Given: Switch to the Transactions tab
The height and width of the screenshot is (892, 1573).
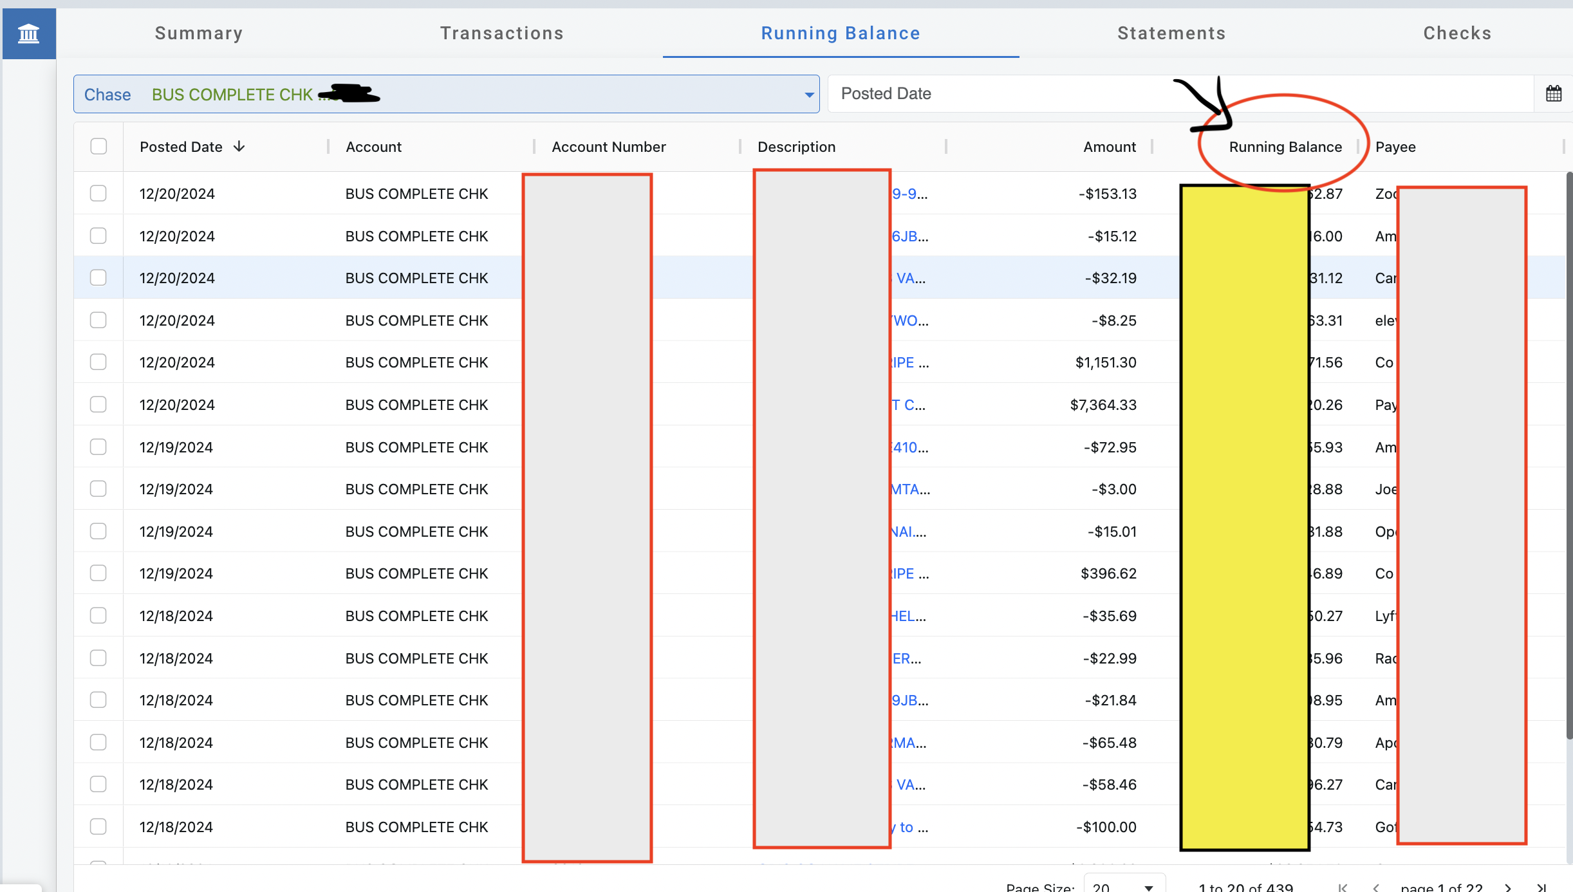Looking at the screenshot, I should pos(501,33).
